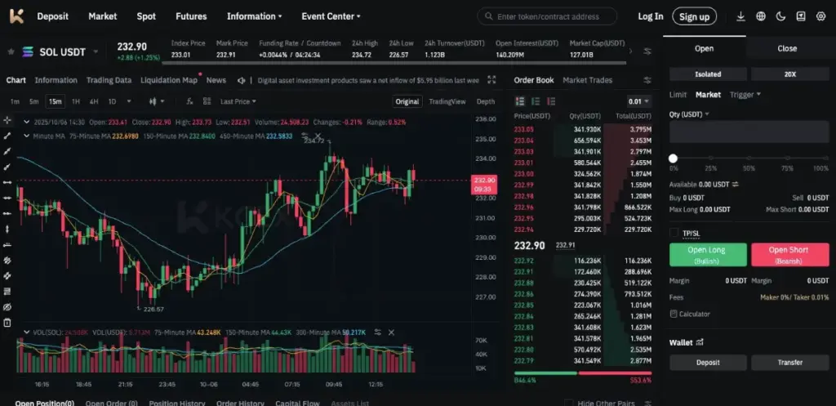Select the 1D timeframe
This screenshot has height=406, width=836.
tap(112, 101)
